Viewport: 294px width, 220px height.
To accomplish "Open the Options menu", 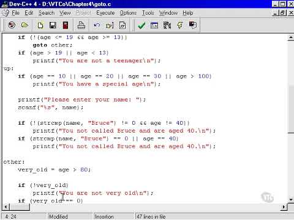I will [x=128, y=13].
